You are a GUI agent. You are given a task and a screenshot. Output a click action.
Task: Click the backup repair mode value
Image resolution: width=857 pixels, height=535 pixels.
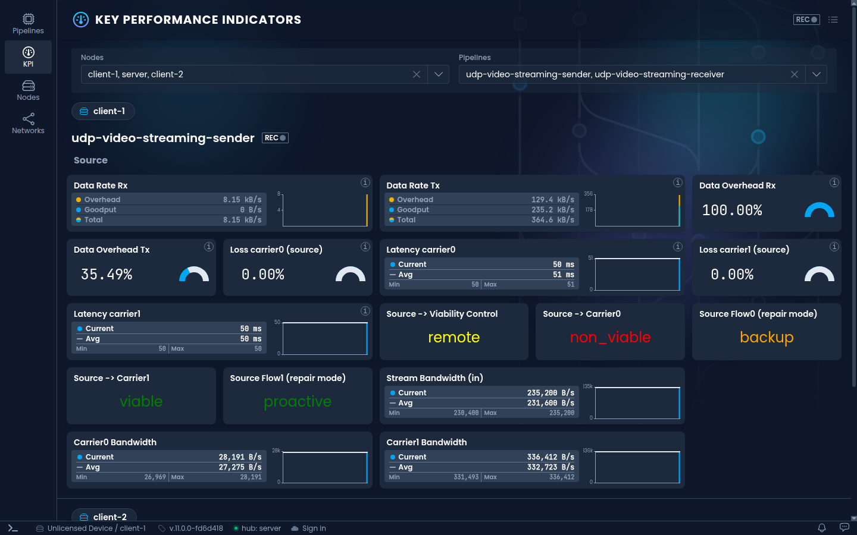click(x=767, y=338)
